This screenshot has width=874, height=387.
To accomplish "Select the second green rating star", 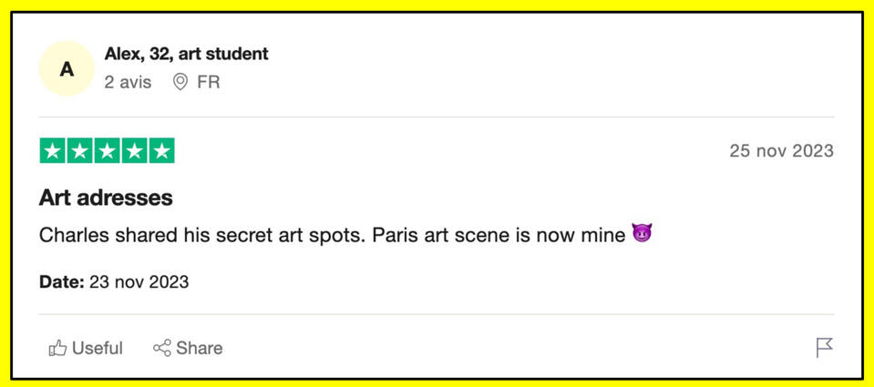I will (x=80, y=151).
